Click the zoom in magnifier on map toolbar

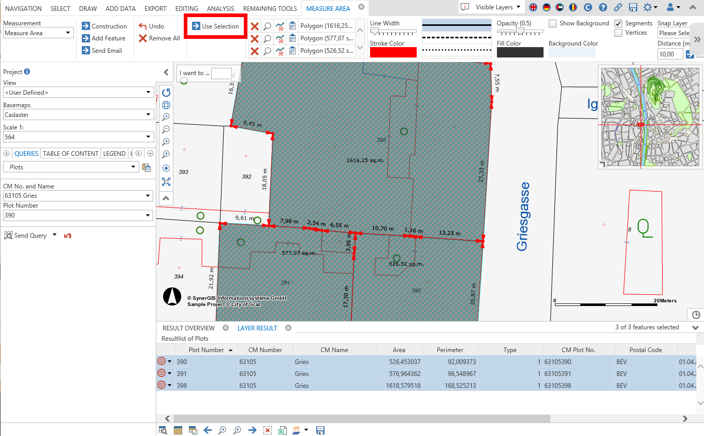pyautogui.click(x=166, y=118)
